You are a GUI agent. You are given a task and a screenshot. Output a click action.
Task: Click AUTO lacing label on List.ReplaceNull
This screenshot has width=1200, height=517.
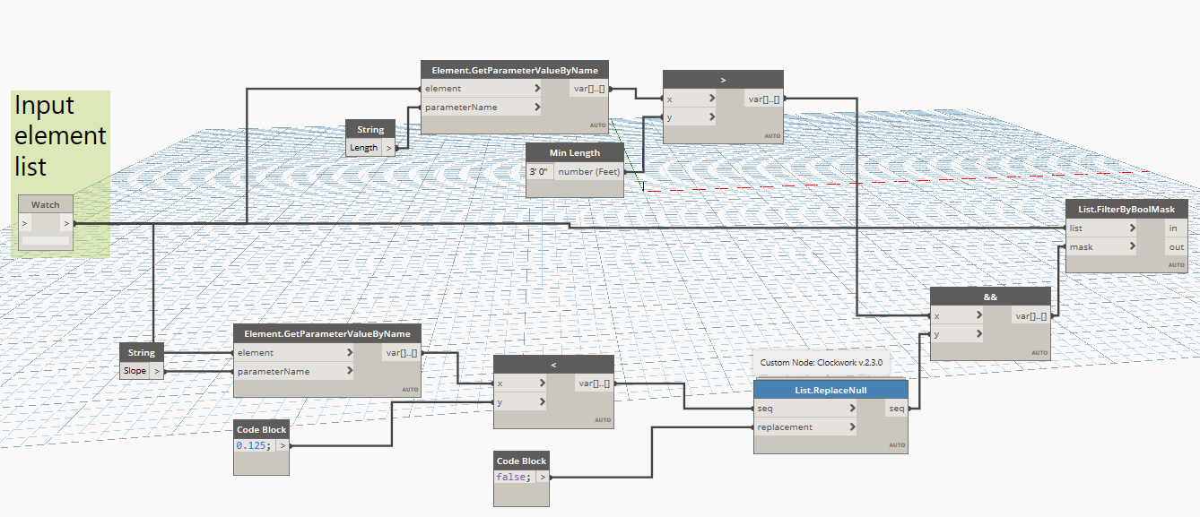[897, 445]
